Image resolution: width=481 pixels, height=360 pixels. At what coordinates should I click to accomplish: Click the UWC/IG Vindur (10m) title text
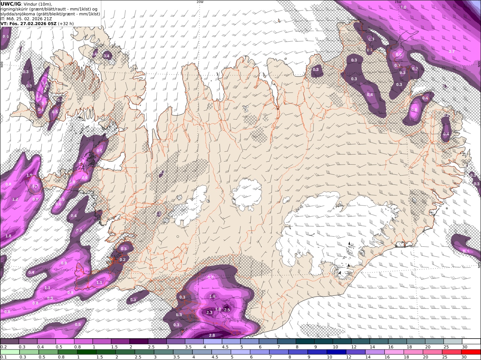coord(26,4)
